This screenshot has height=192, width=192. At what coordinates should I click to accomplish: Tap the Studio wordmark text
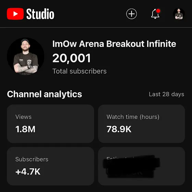coord(40,14)
